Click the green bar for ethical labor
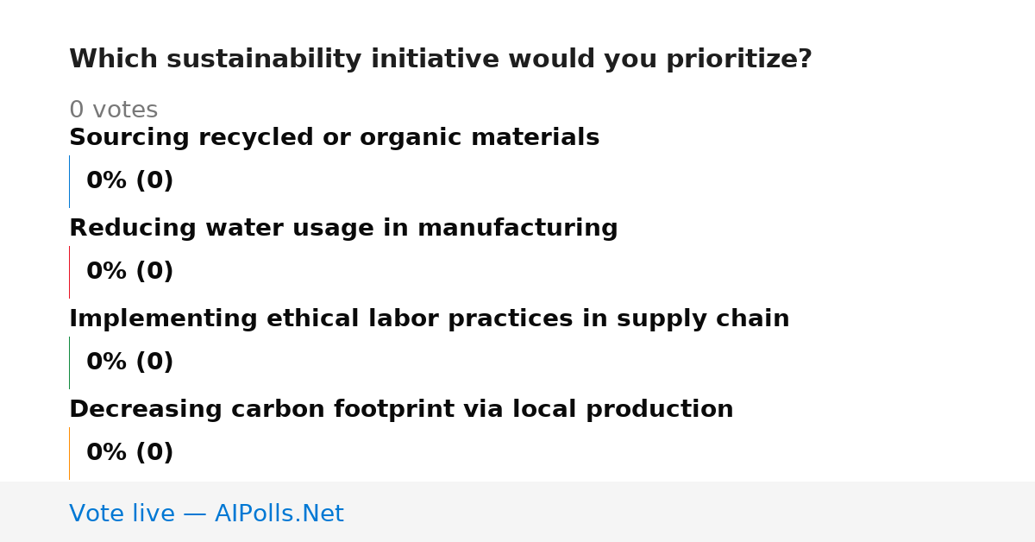Image resolution: width=1035 pixels, height=542 pixels. (x=69, y=362)
